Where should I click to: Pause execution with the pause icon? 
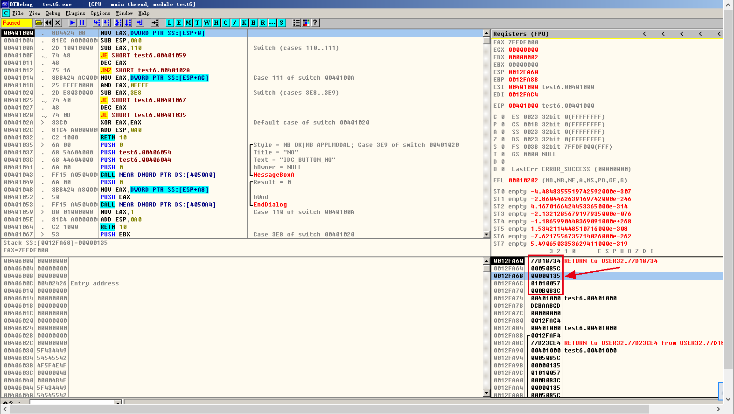[x=82, y=22]
